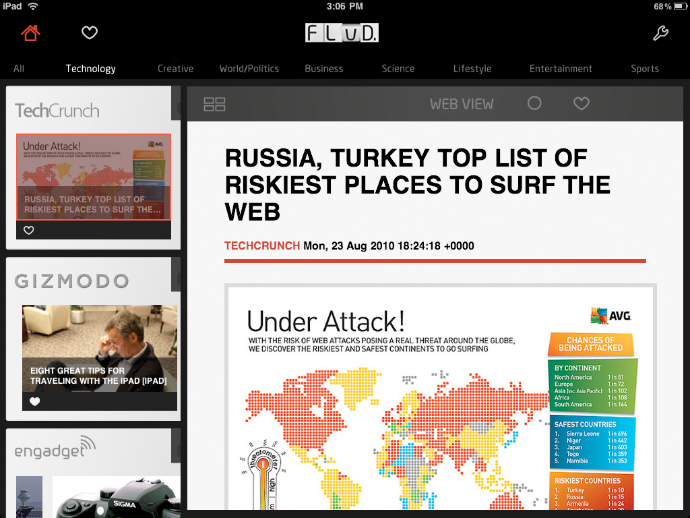The image size is (690, 518).
Task: Go to the Home screen icon
Action: tap(30, 33)
